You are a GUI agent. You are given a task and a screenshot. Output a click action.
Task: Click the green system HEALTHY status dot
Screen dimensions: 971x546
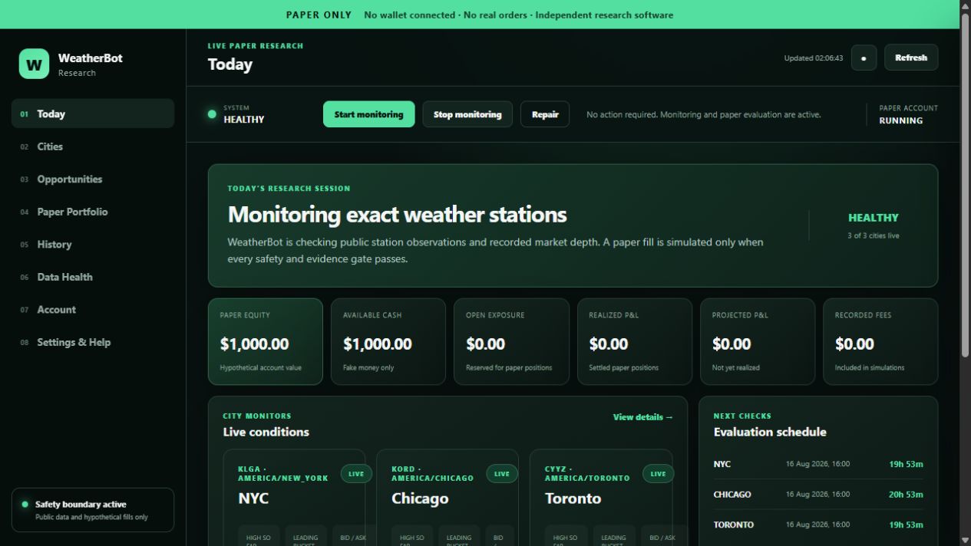[x=212, y=114]
